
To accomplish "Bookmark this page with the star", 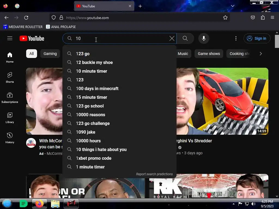I will [225, 18].
